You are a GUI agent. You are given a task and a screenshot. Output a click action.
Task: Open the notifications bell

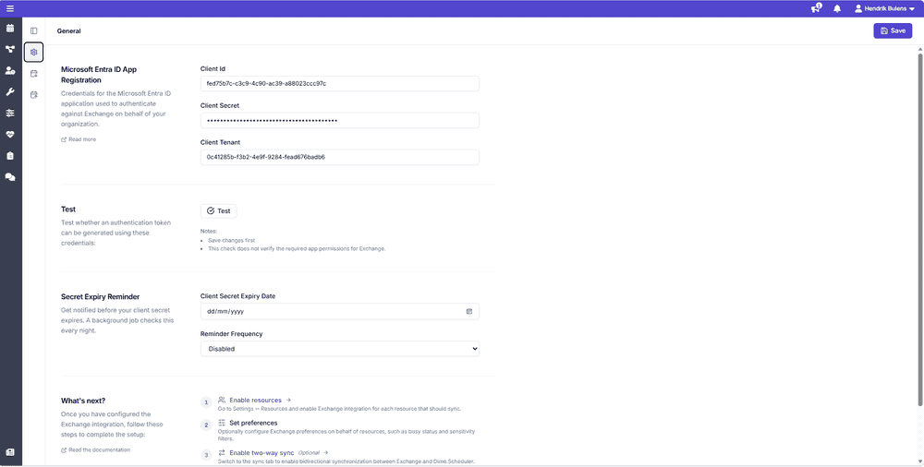[837, 9]
